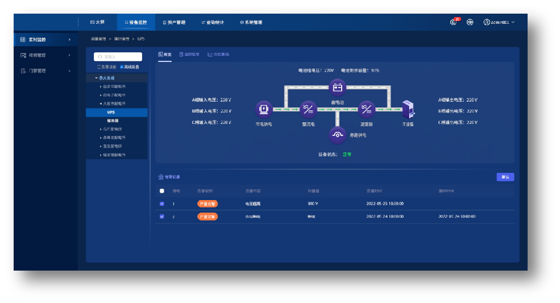Image resolution: width=560 pixels, height=303 pixels.
Task: Tick the select-all checkbox in alarm table header
Action: click(x=162, y=191)
